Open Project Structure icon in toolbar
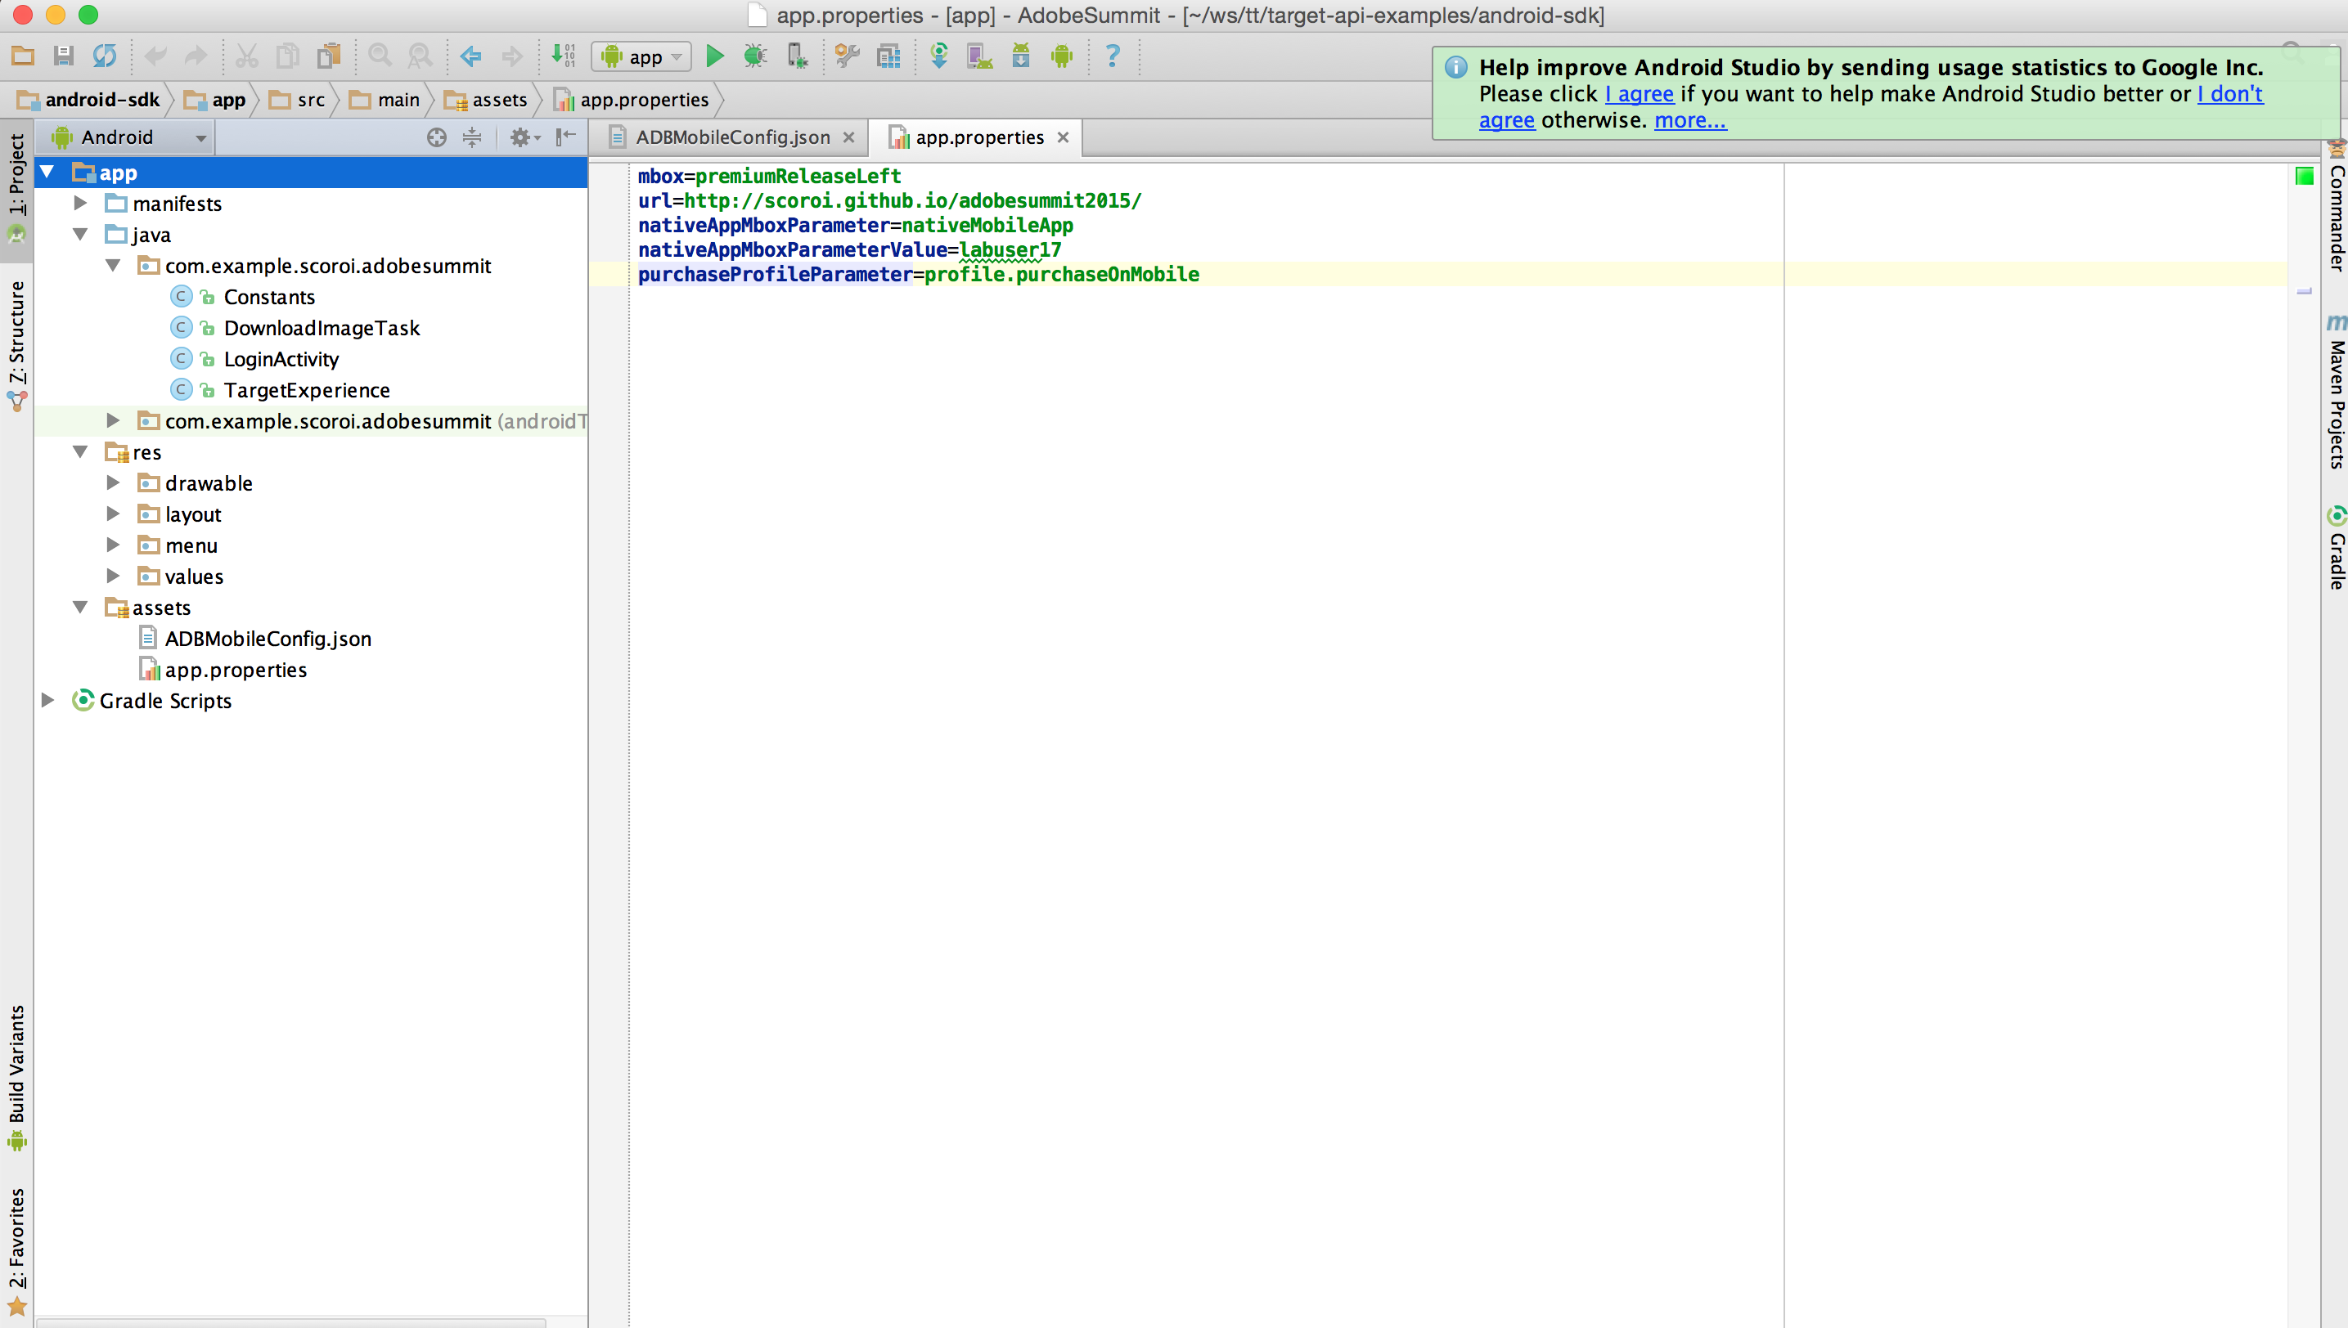Viewport: 2348px width, 1328px height. click(888, 56)
